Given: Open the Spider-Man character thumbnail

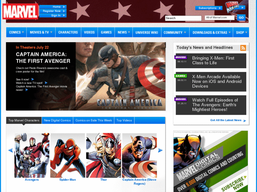Looking at the screenshot, I should click(68, 155).
